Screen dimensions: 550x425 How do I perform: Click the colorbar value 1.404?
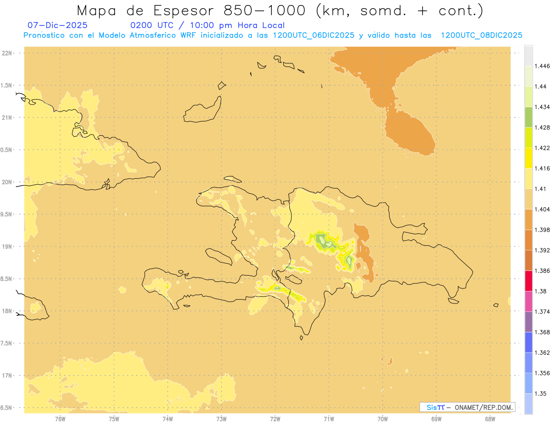tap(543, 209)
